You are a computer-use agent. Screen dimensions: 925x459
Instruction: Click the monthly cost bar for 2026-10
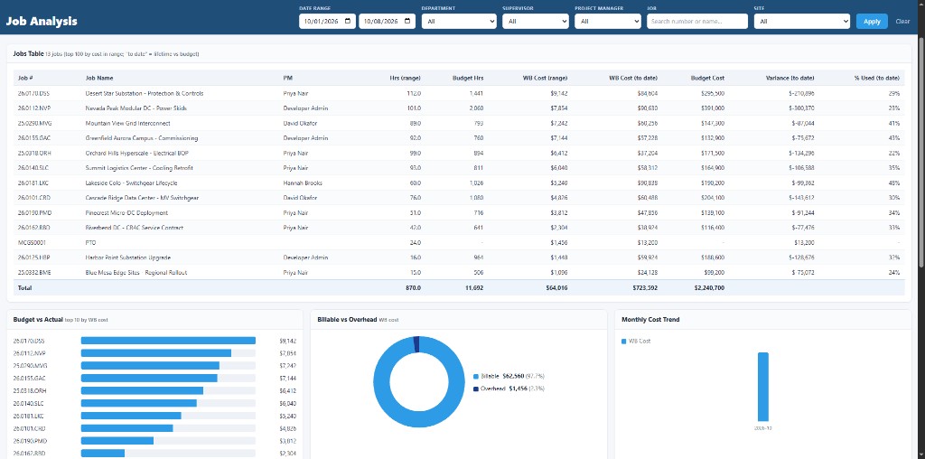(x=762, y=387)
